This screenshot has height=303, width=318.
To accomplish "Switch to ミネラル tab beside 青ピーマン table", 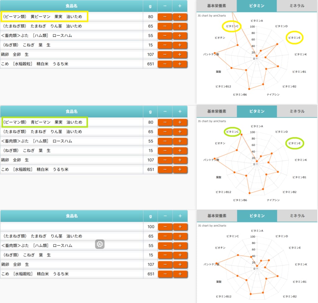I will 297,111.
